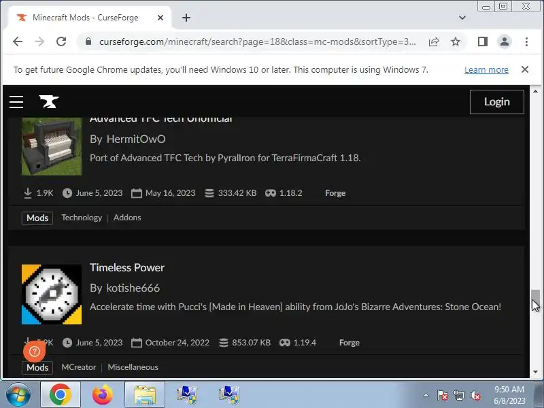The height and width of the screenshot is (408, 544).
Task: Open author kotishe666's profile
Action: [x=133, y=288]
